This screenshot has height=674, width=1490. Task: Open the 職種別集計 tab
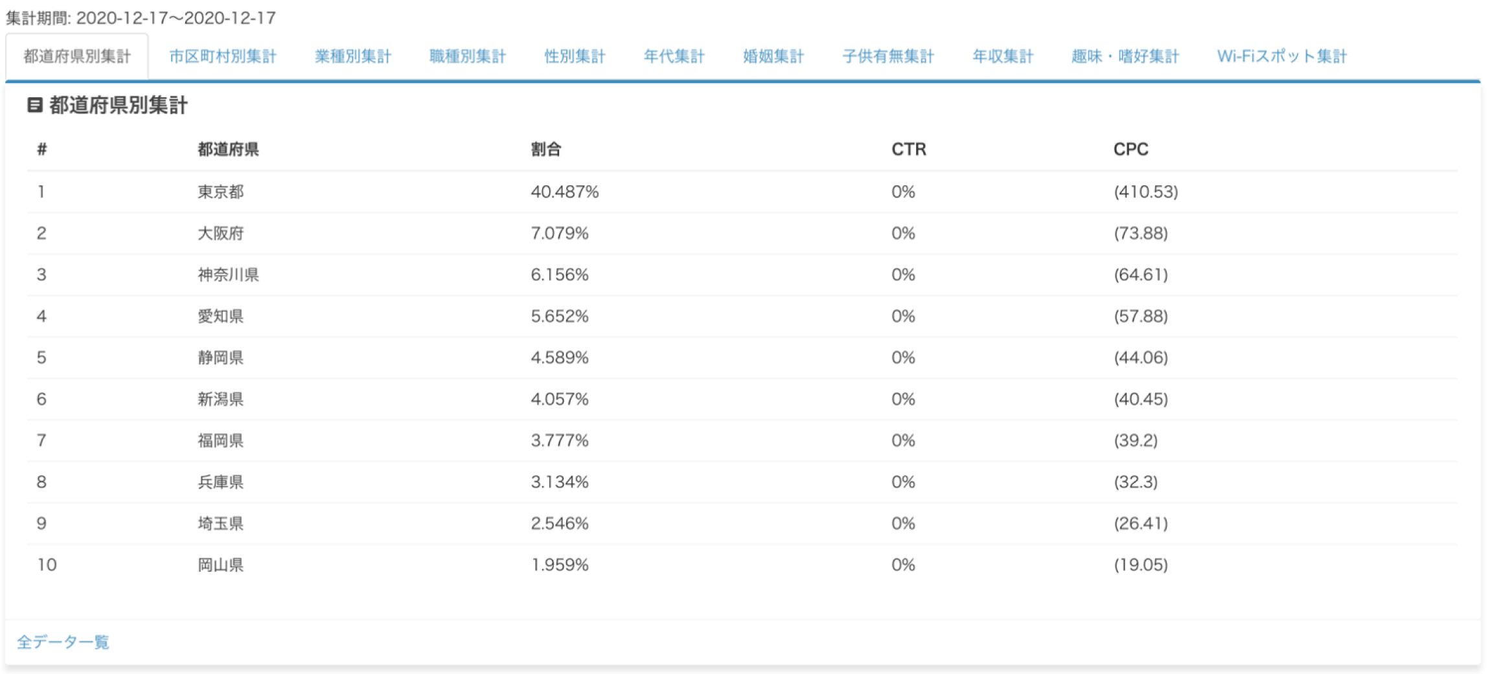pyautogui.click(x=468, y=56)
